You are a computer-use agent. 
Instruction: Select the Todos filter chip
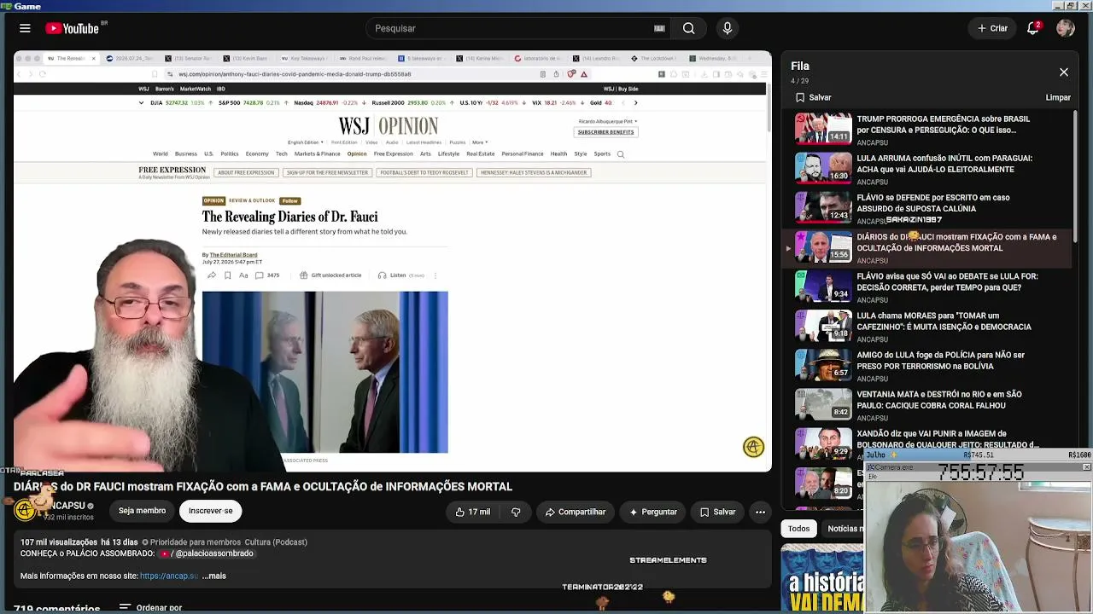click(x=798, y=529)
